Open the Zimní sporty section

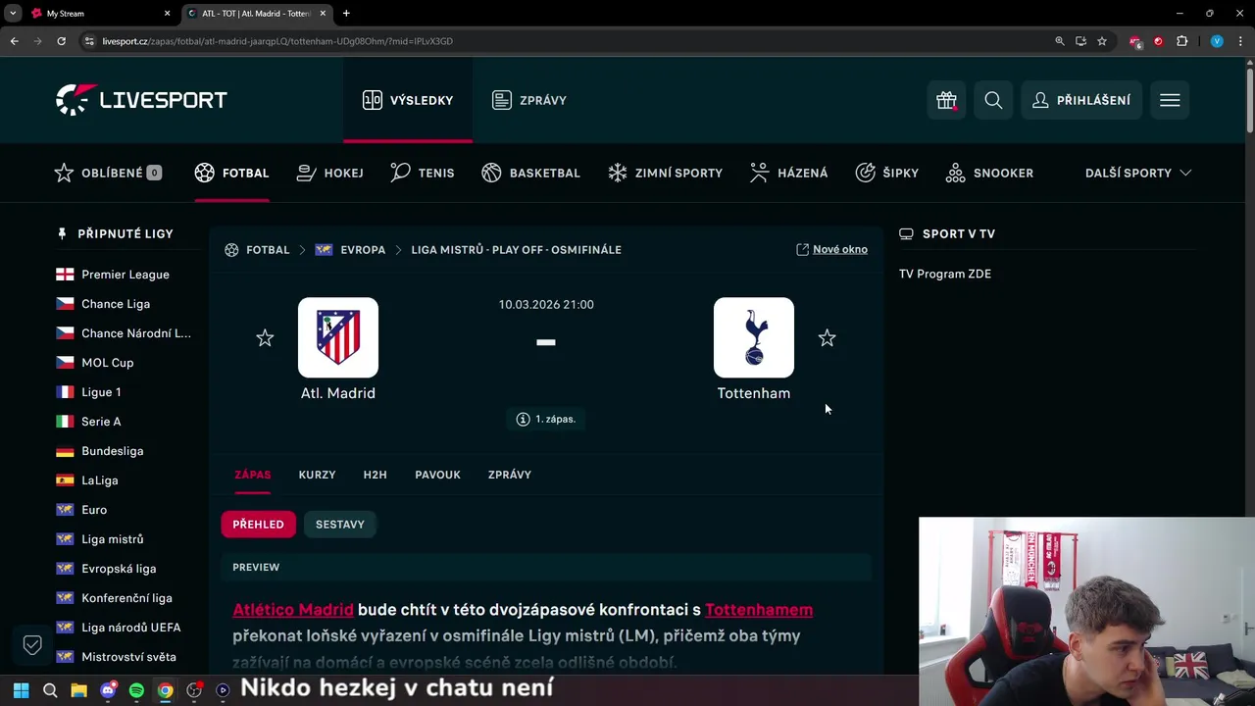click(666, 173)
